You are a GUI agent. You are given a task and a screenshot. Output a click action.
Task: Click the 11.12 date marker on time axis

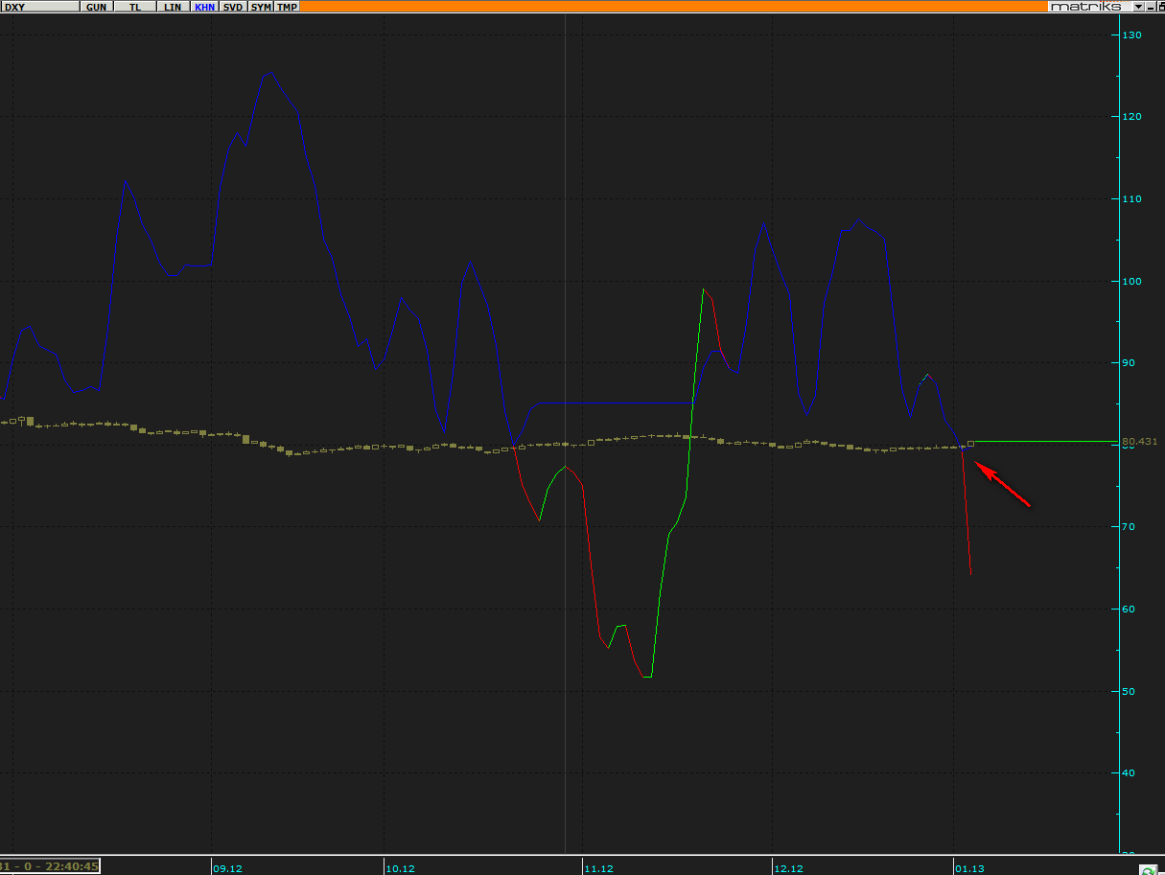pos(598,868)
